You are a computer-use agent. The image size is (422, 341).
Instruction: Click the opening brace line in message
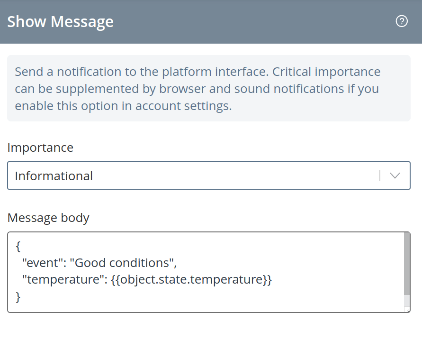[x=18, y=246]
